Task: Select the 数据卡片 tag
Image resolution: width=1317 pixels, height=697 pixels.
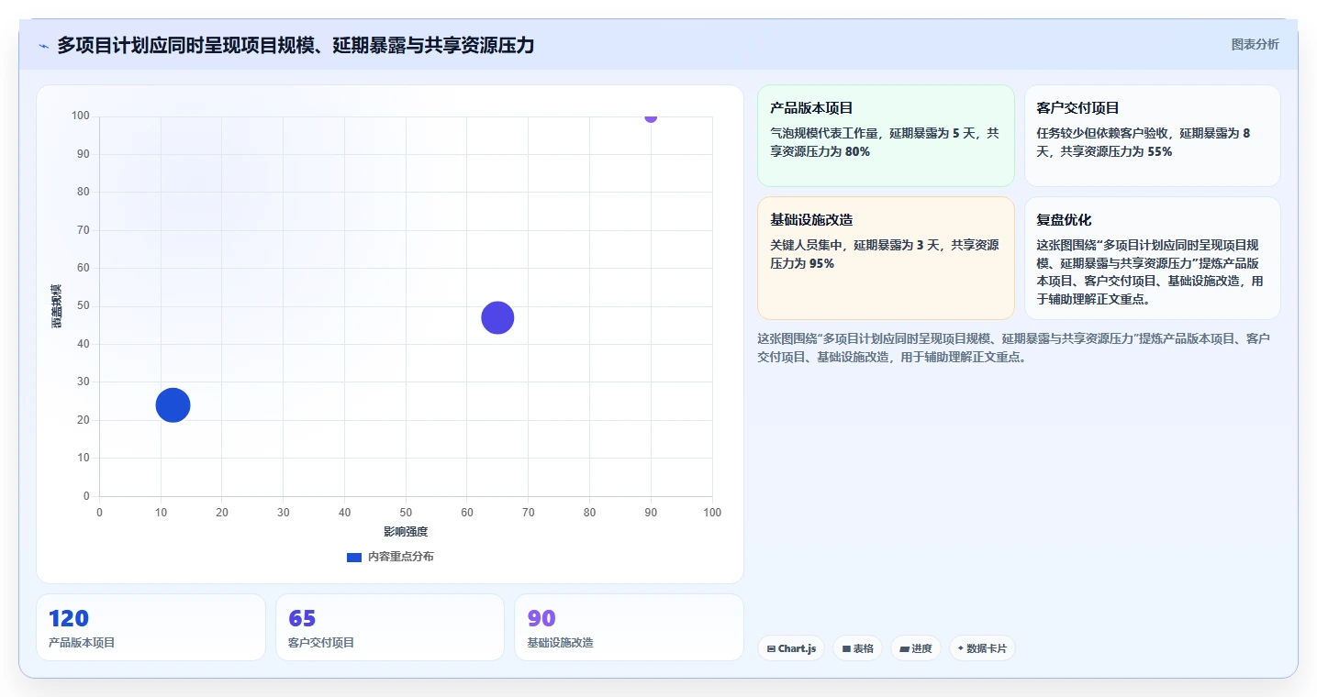Action: tap(982, 648)
